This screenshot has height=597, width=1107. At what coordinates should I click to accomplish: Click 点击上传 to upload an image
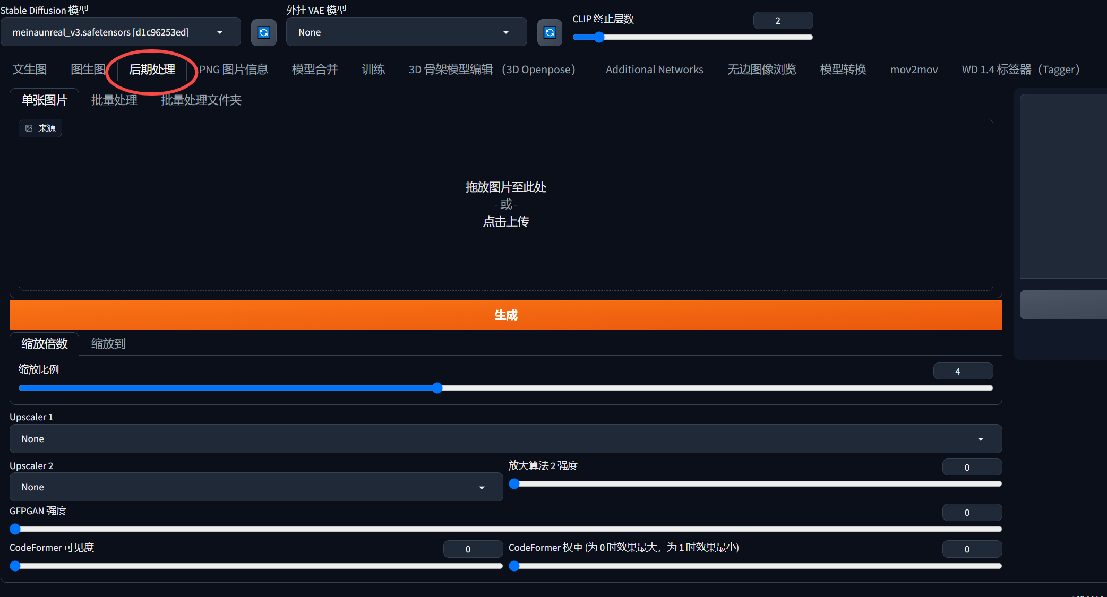[505, 222]
